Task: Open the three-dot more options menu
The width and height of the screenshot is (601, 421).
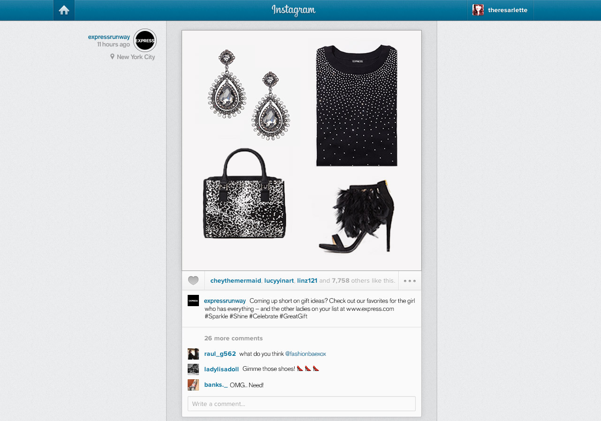Action: coord(410,281)
